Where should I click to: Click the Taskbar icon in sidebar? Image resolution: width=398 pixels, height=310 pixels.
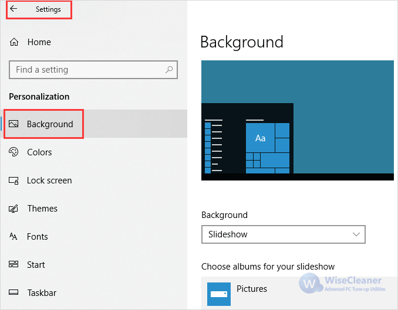(14, 292)
